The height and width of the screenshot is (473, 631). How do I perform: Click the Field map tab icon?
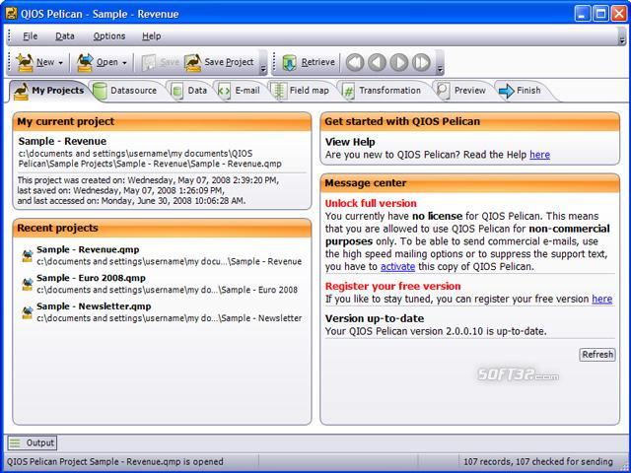(279, 91)
